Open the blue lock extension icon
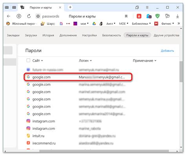The image size is (186, 155). click(x=149, y=16)
